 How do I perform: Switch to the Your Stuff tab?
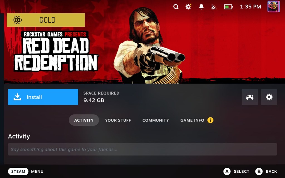click(x=118, y=120)
